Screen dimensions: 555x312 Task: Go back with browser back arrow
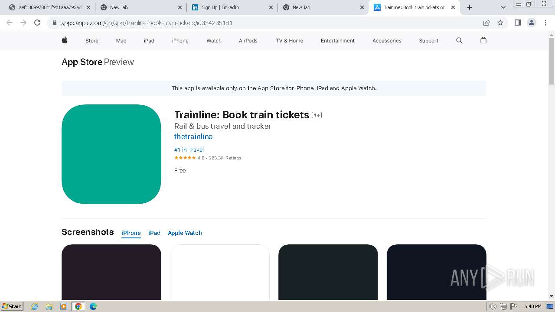[x=10, y=23]
